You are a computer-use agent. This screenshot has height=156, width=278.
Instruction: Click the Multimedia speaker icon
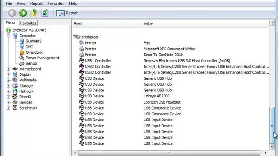pos(15,80)
